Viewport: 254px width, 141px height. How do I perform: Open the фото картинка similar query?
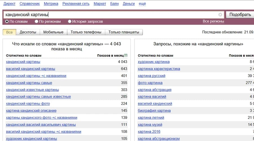click(x=150, y=83)
